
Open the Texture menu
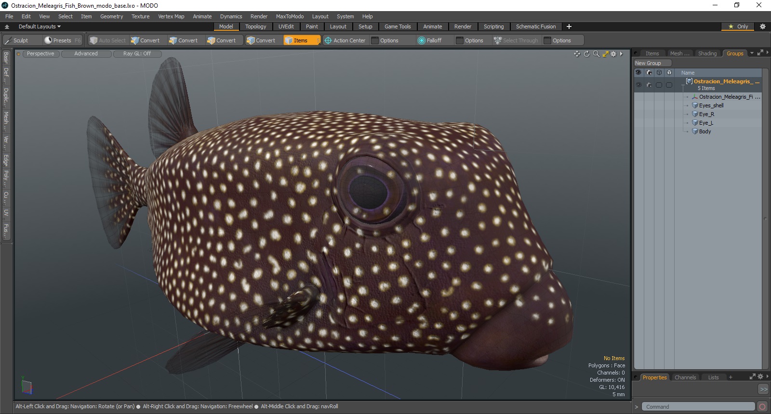tap(140, 16)
